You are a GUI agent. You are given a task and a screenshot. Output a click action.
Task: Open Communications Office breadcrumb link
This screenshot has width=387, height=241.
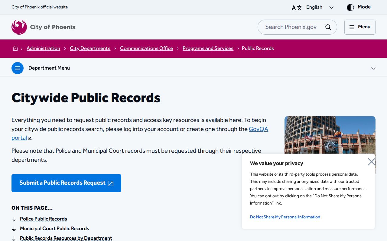(x=146, y=48)
